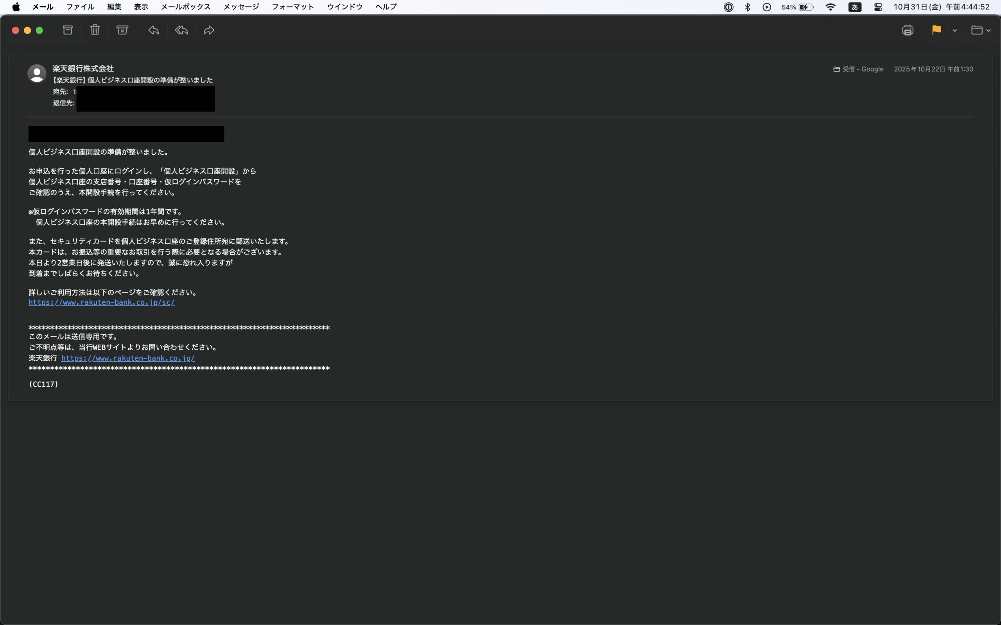This screenshot has height=625, width=1001.
Task: Open the Rakuten Bank homepage link in the footer
Action: tap(128, 358)
